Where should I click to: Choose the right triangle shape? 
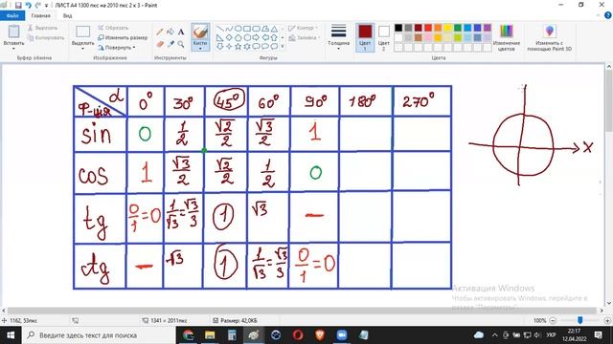click(219, 38)
